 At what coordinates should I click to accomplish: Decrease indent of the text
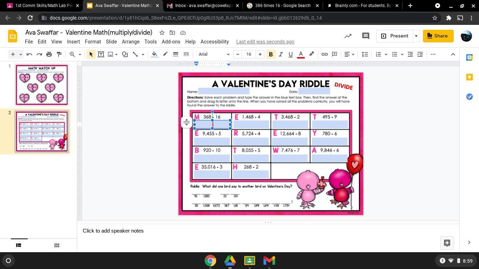410,54
